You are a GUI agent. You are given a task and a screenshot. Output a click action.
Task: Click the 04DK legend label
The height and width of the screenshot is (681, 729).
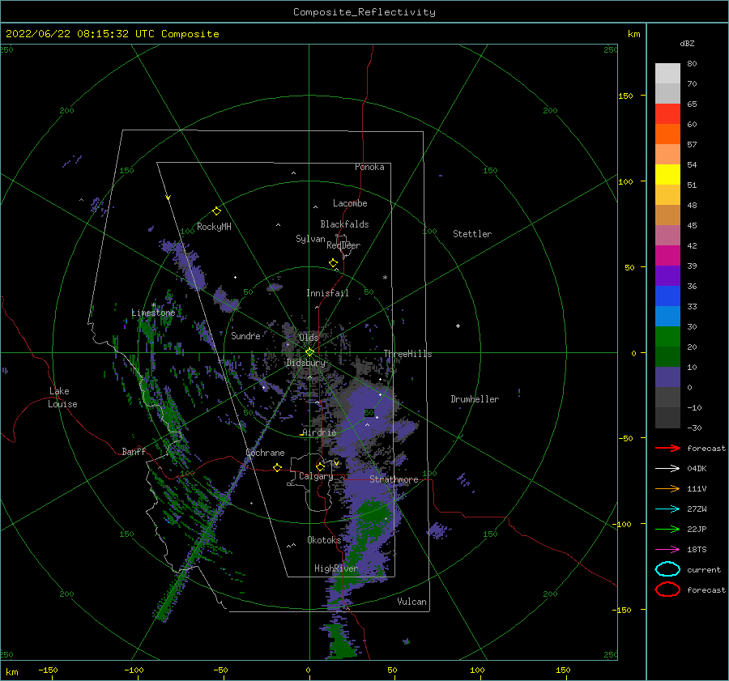(x=697, y=469)
